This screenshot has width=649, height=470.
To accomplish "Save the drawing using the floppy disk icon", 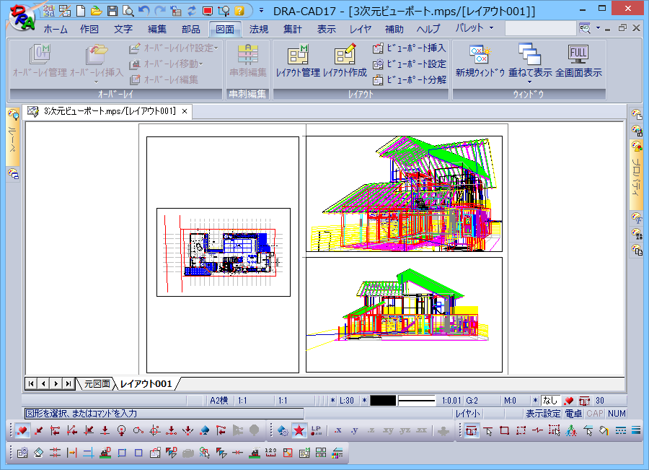I will [112, 11].
